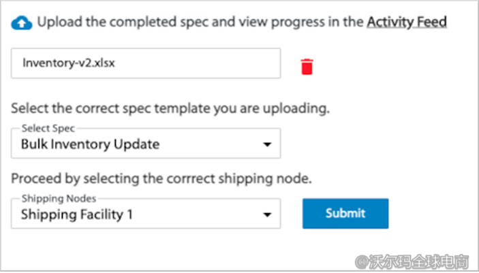Click the watermark text in the bottom-right corner
Screen dimensions: 479x273
[413, 259]
